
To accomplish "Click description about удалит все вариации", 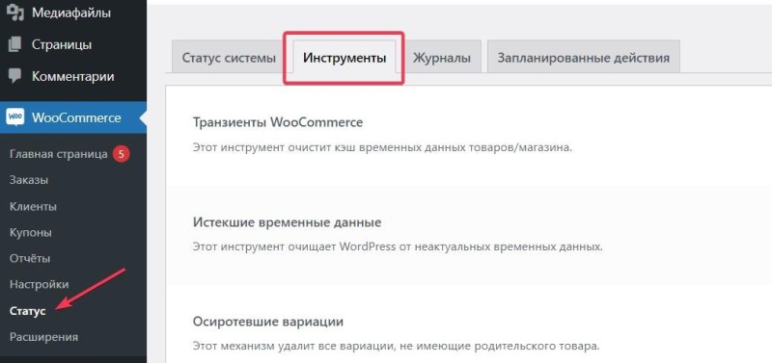I will (396, 346).
